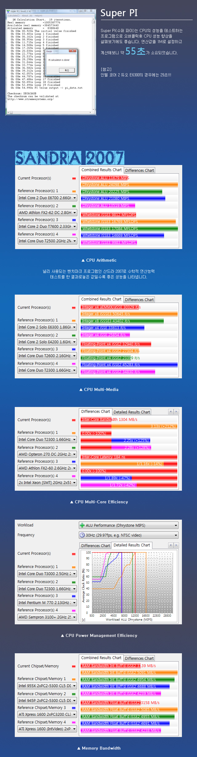Click the RAM Bandwidth Float Buff'd iSSE2 4691 MB/s bar

125,723
